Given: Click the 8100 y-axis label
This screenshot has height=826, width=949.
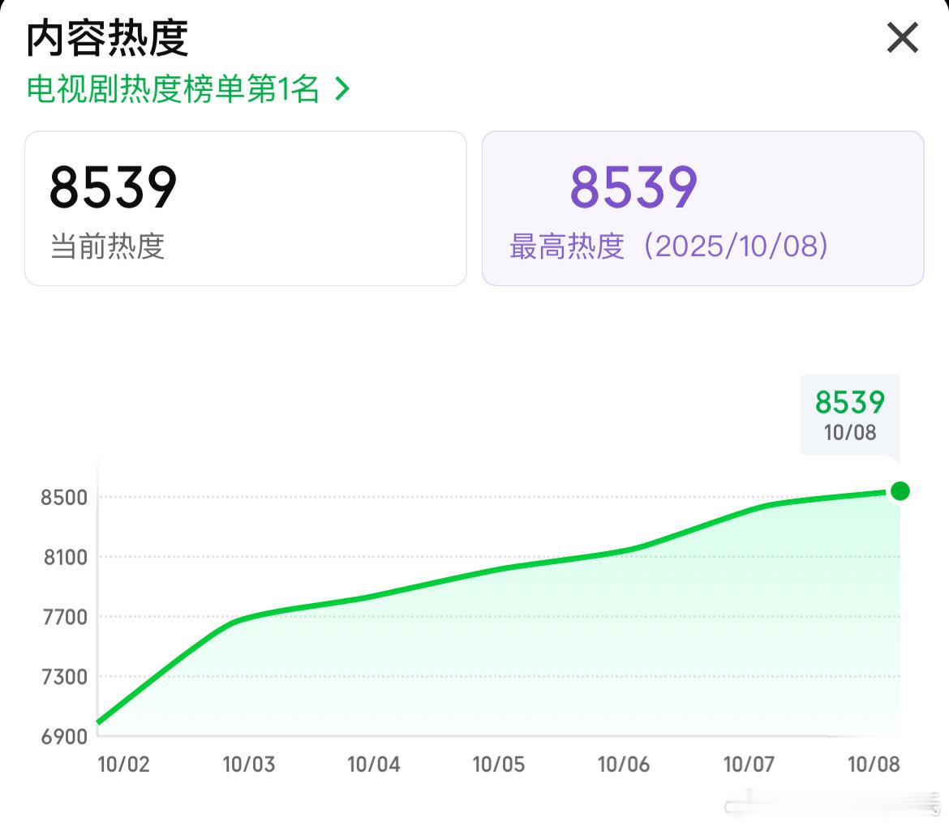Looking at the screenshot, I should click(x=66, y=558).
